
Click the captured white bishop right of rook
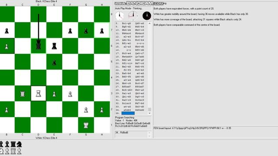pos(19,151)
